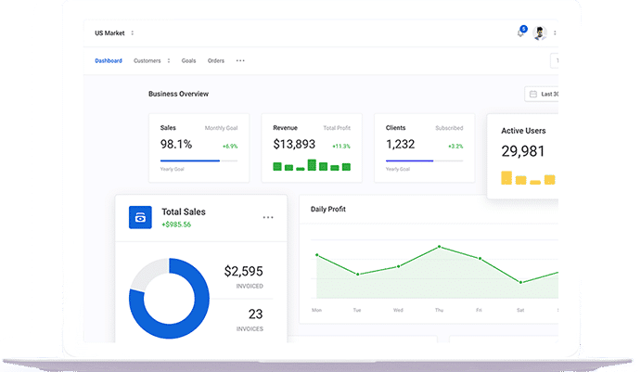Screen dimensions: 641x372
Task: Click the Revenue green bar chart
Action: pos(312,166)
